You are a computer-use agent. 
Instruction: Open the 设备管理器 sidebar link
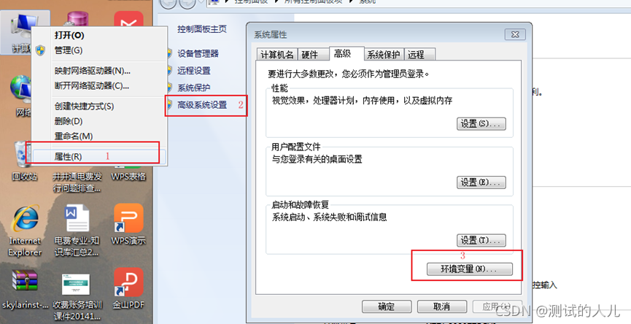tap(198, 53)
